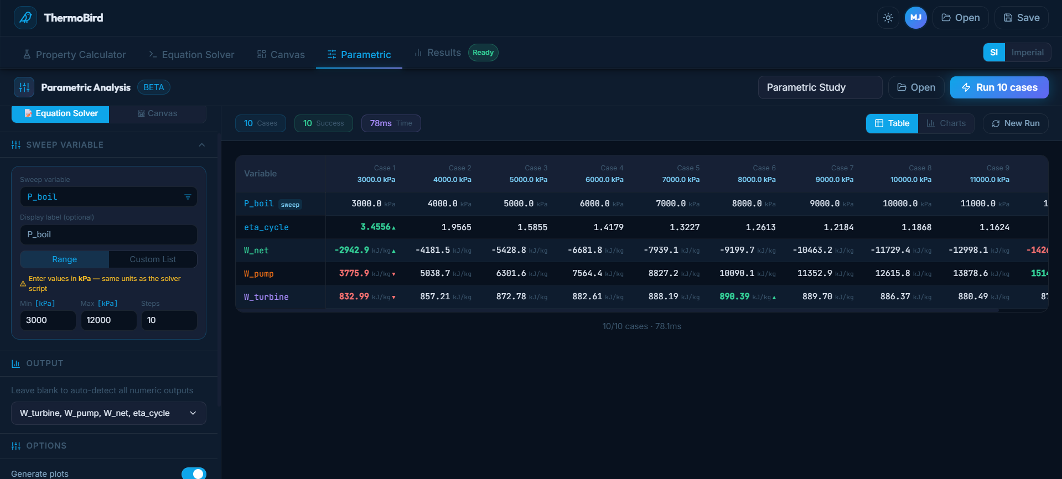Click the Sweep Variable section sliders icon
The image size is (1062, 479).
pyautogui.click(x=16, y=145)
